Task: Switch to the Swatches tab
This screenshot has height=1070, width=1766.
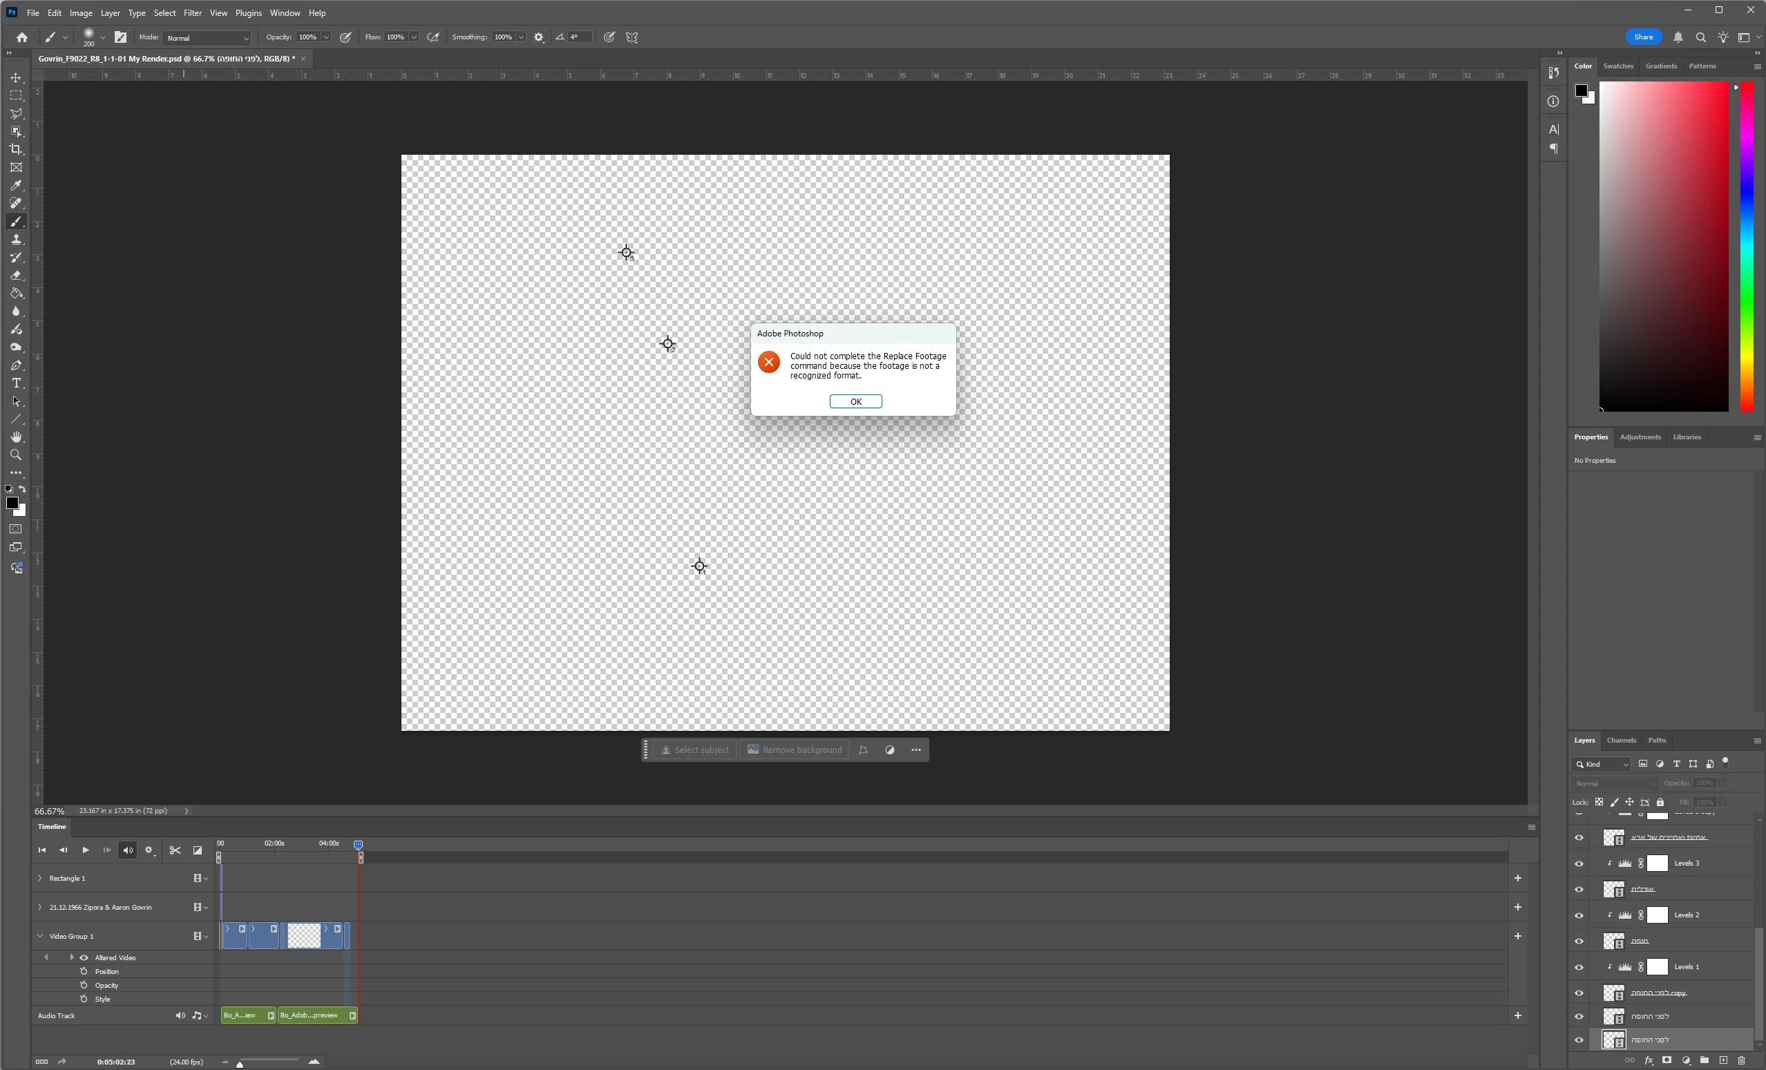Action: [x=1617, y=66]
